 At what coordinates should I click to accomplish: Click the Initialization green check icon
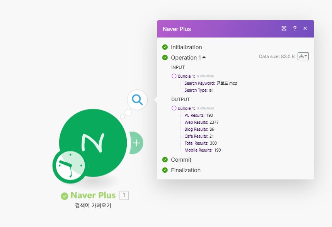tap(165, 47)
